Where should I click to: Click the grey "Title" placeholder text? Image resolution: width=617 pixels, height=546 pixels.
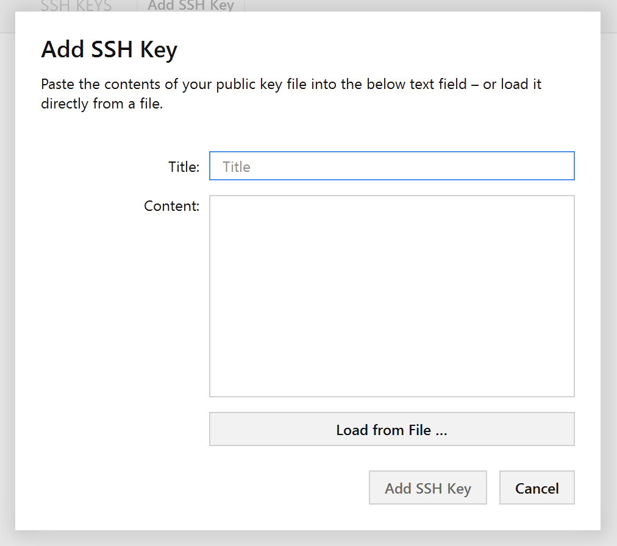[237, 167]
